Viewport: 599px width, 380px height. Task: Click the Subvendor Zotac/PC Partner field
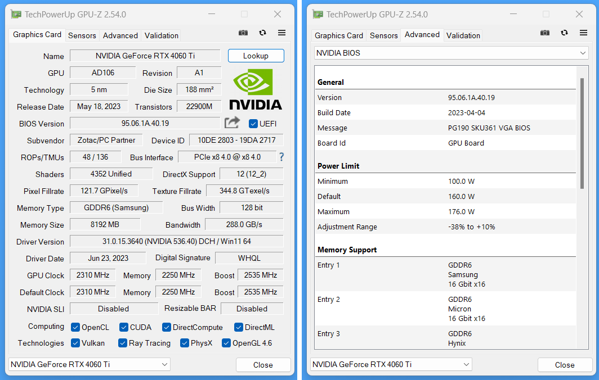pos(106,140)
